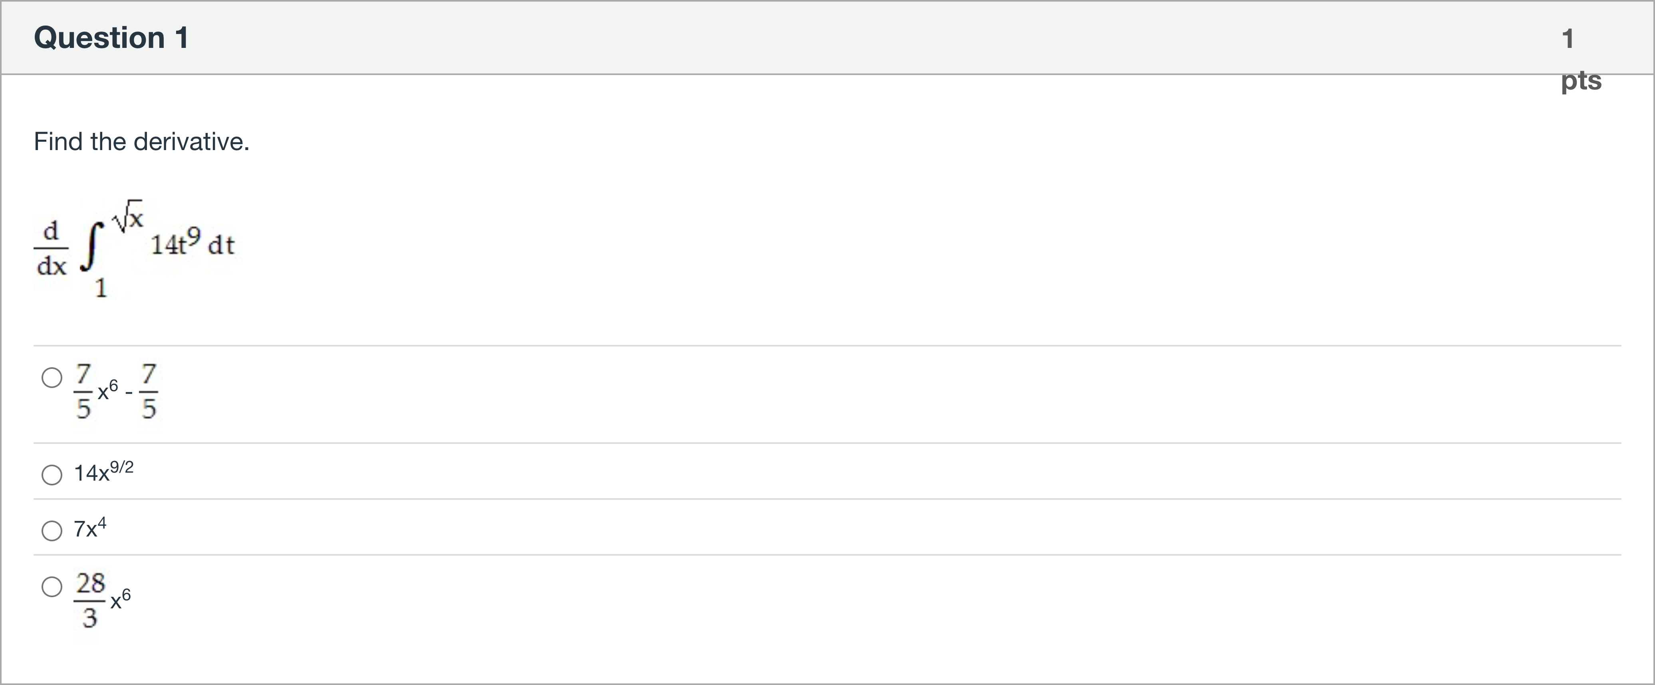
Task: Click the 14x^(9/2) answer text
Action: tap(103, 473)
